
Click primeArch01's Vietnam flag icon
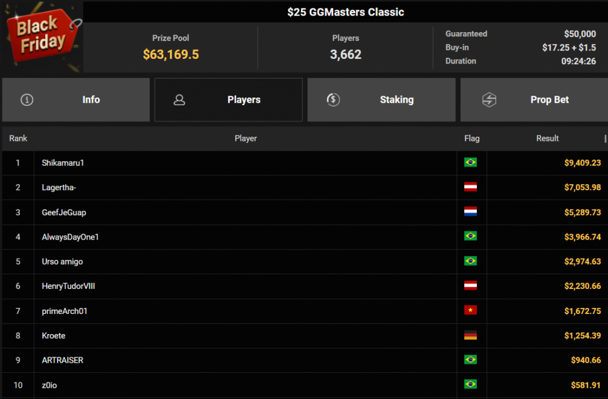click(471, 310)
